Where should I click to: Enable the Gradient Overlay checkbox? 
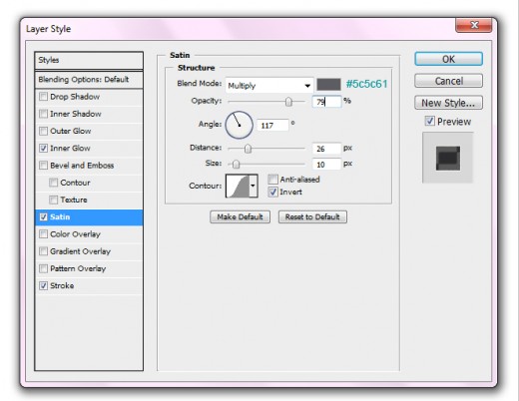click(x=43, y=251)
